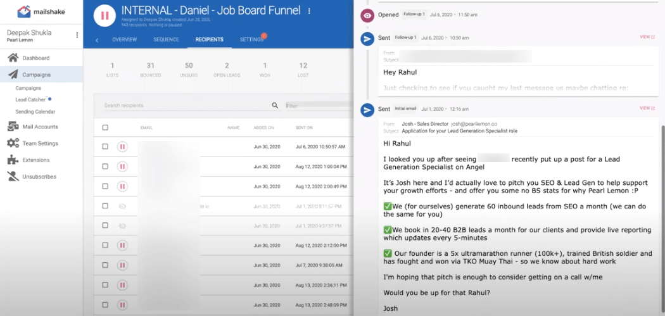Check the box for Jul 1, 2020 9:37:57 PM row
The height and width of the screenshot is (316, 665).
(105, 225)
